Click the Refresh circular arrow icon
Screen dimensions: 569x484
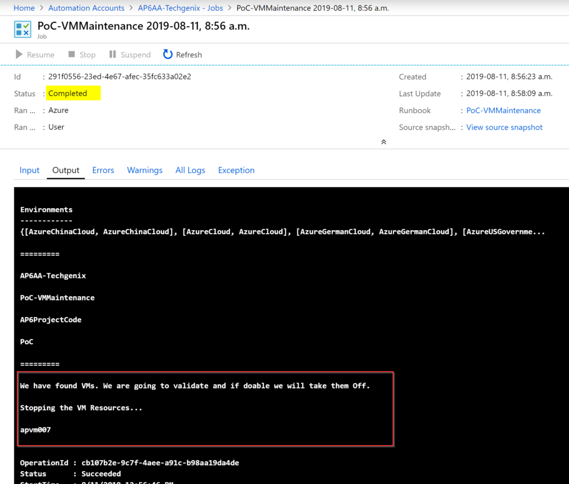tap(168, 54)
